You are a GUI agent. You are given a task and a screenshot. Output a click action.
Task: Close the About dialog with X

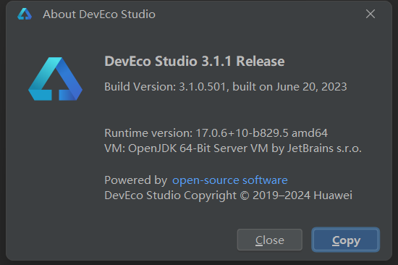tap(371, 14)
